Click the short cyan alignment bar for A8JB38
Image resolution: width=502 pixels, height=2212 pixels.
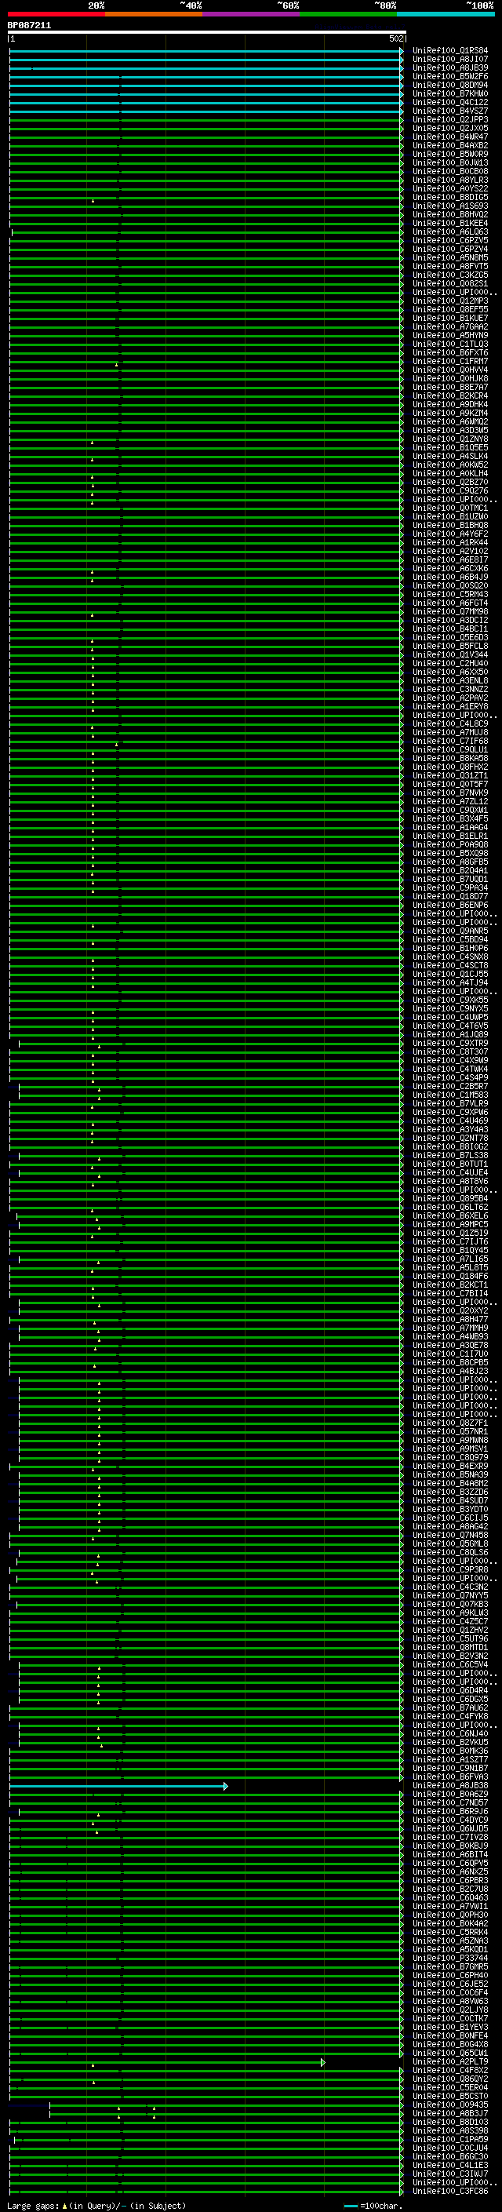118,1786
